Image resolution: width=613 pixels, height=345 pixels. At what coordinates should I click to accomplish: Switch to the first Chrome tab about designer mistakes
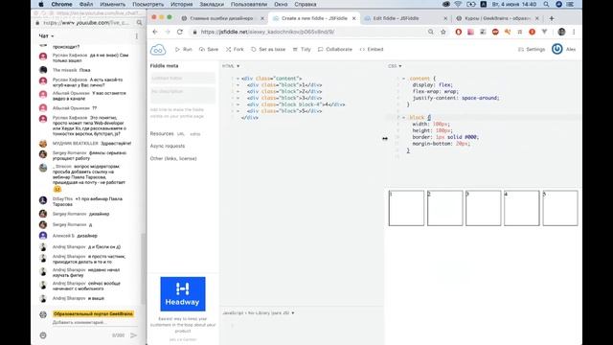tap(221, 18)
